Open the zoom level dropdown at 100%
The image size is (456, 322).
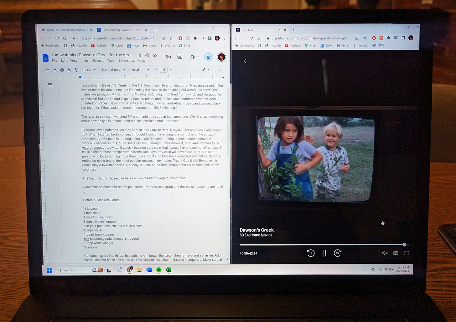click(89, 70)
